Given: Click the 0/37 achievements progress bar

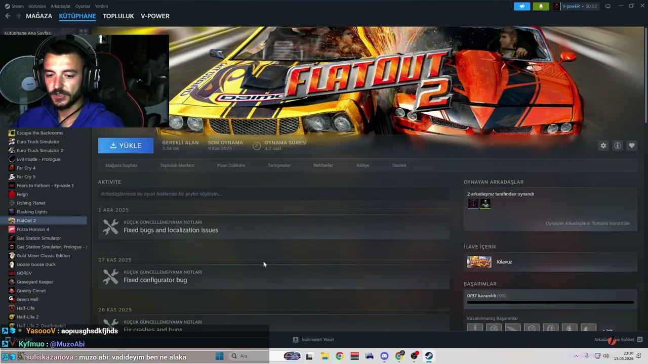Looking at the screenshot, I should 550,302.
